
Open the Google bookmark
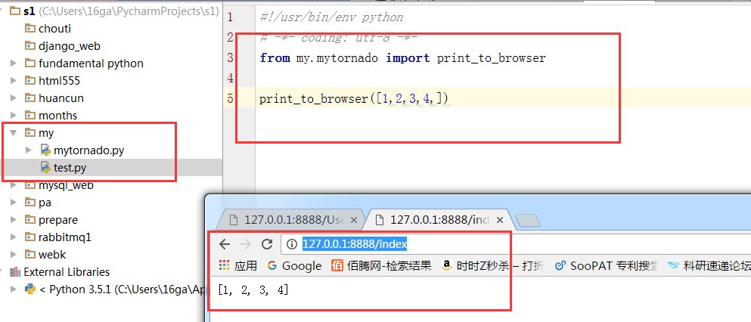tap(294, 265)
